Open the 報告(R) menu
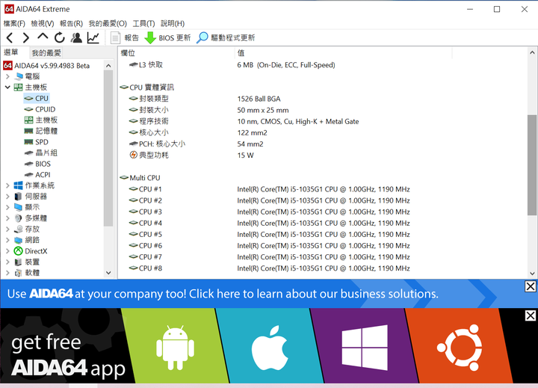 72,23
